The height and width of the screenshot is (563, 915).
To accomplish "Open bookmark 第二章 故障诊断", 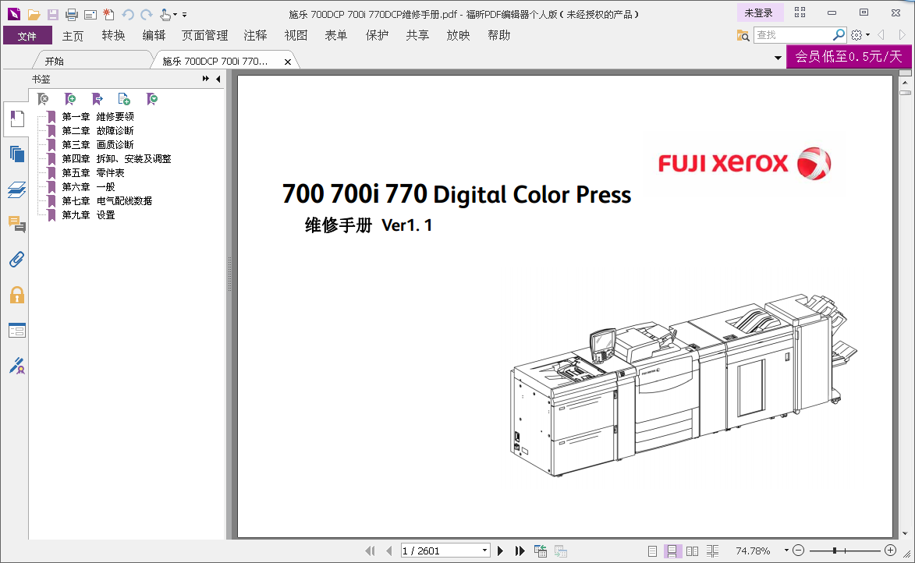I will [98, 131].
